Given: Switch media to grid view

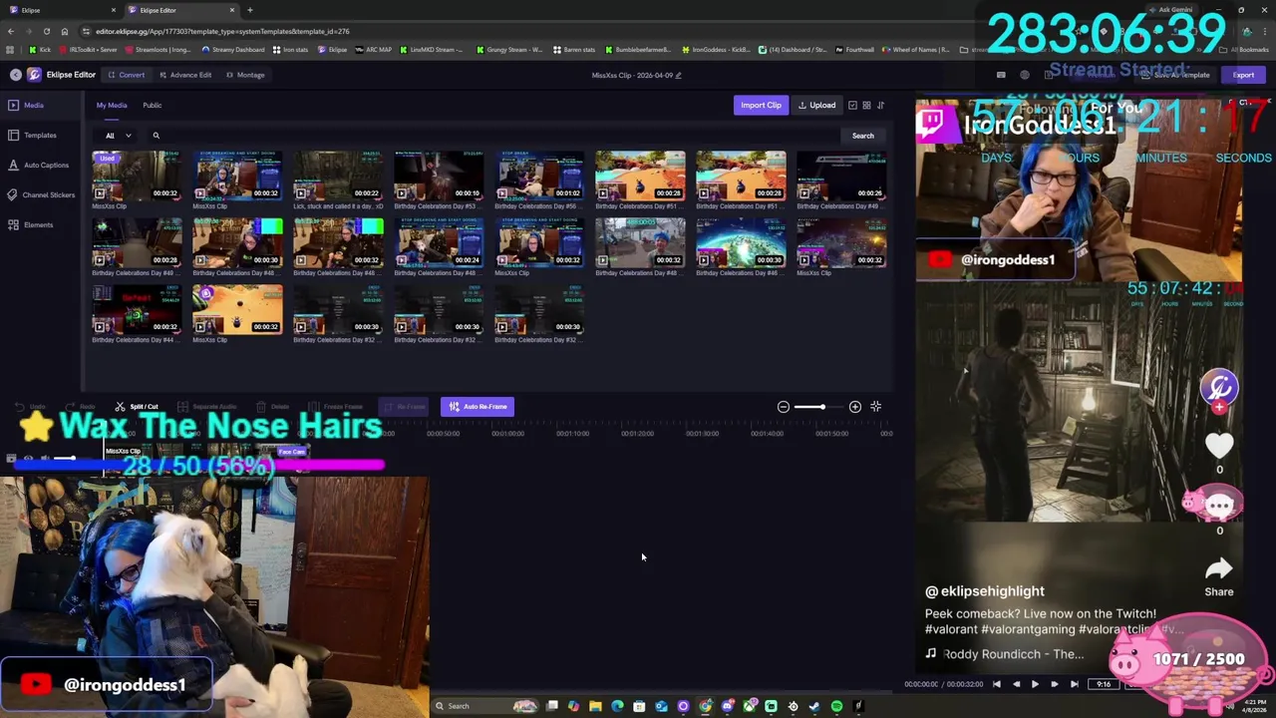Looking at the screenshot, I should pyautogui.click(x=866, y=105).
